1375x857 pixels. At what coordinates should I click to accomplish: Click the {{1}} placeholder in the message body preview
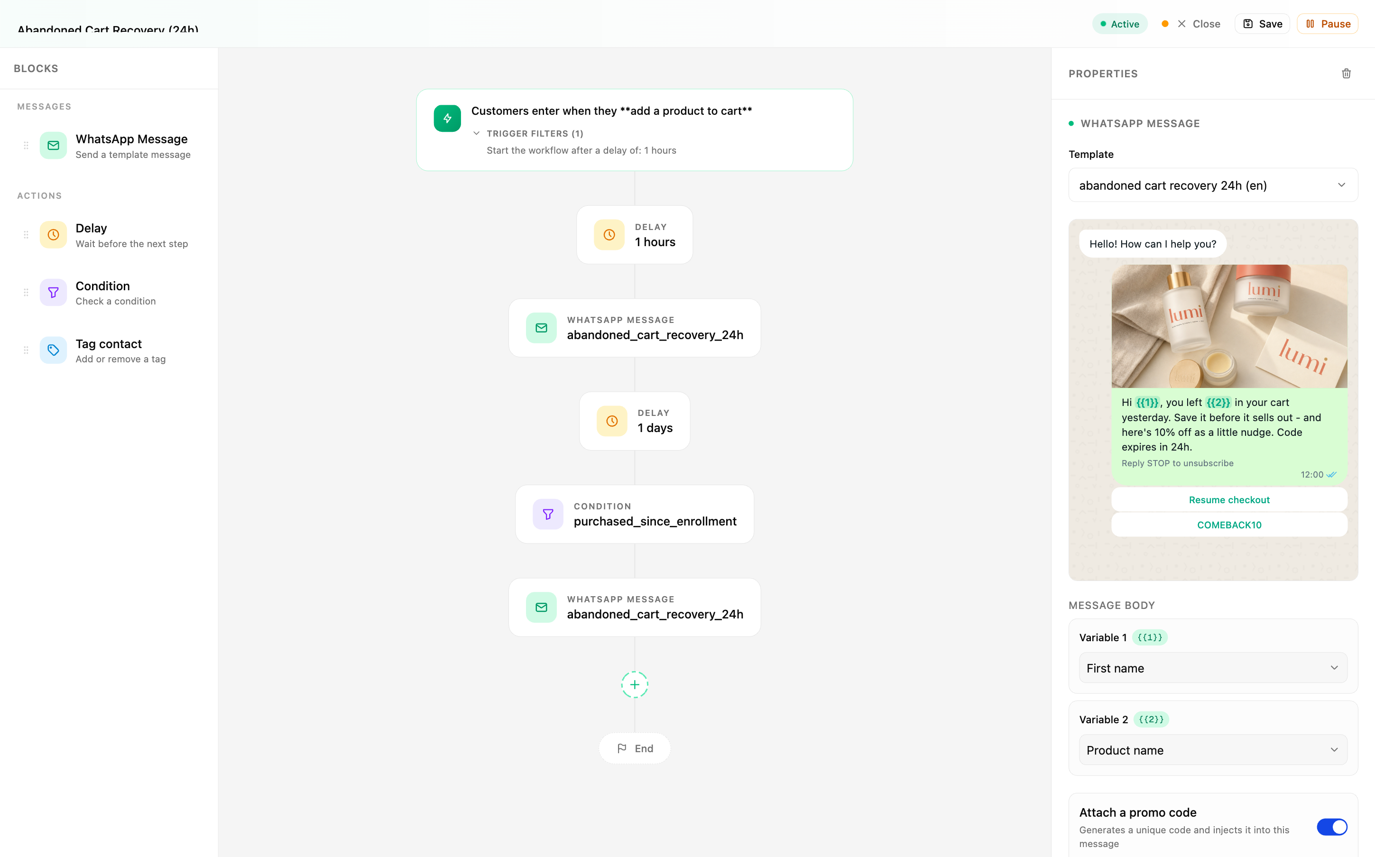(1147, 403)
